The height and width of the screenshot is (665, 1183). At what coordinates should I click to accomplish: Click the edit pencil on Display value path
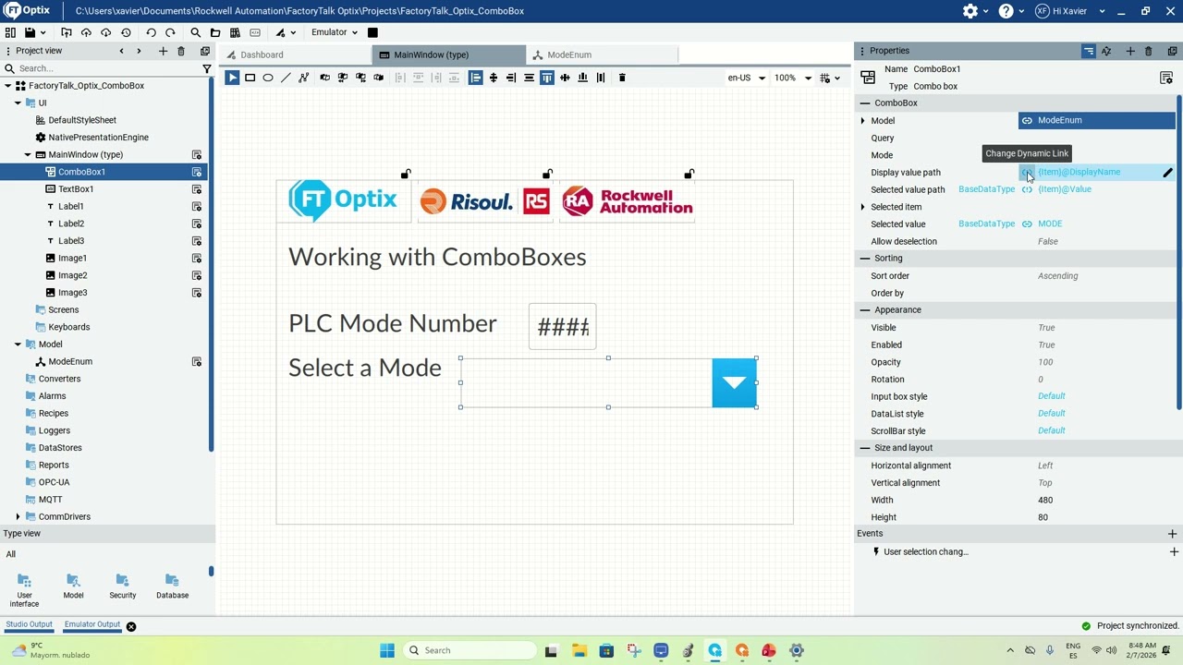point(1167,173)
